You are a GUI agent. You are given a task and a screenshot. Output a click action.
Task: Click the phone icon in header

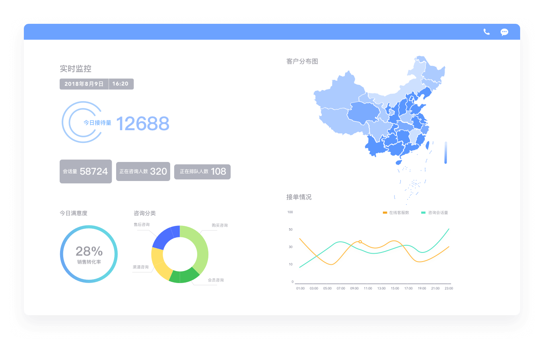pyautogui.click(x=486, y=32)
